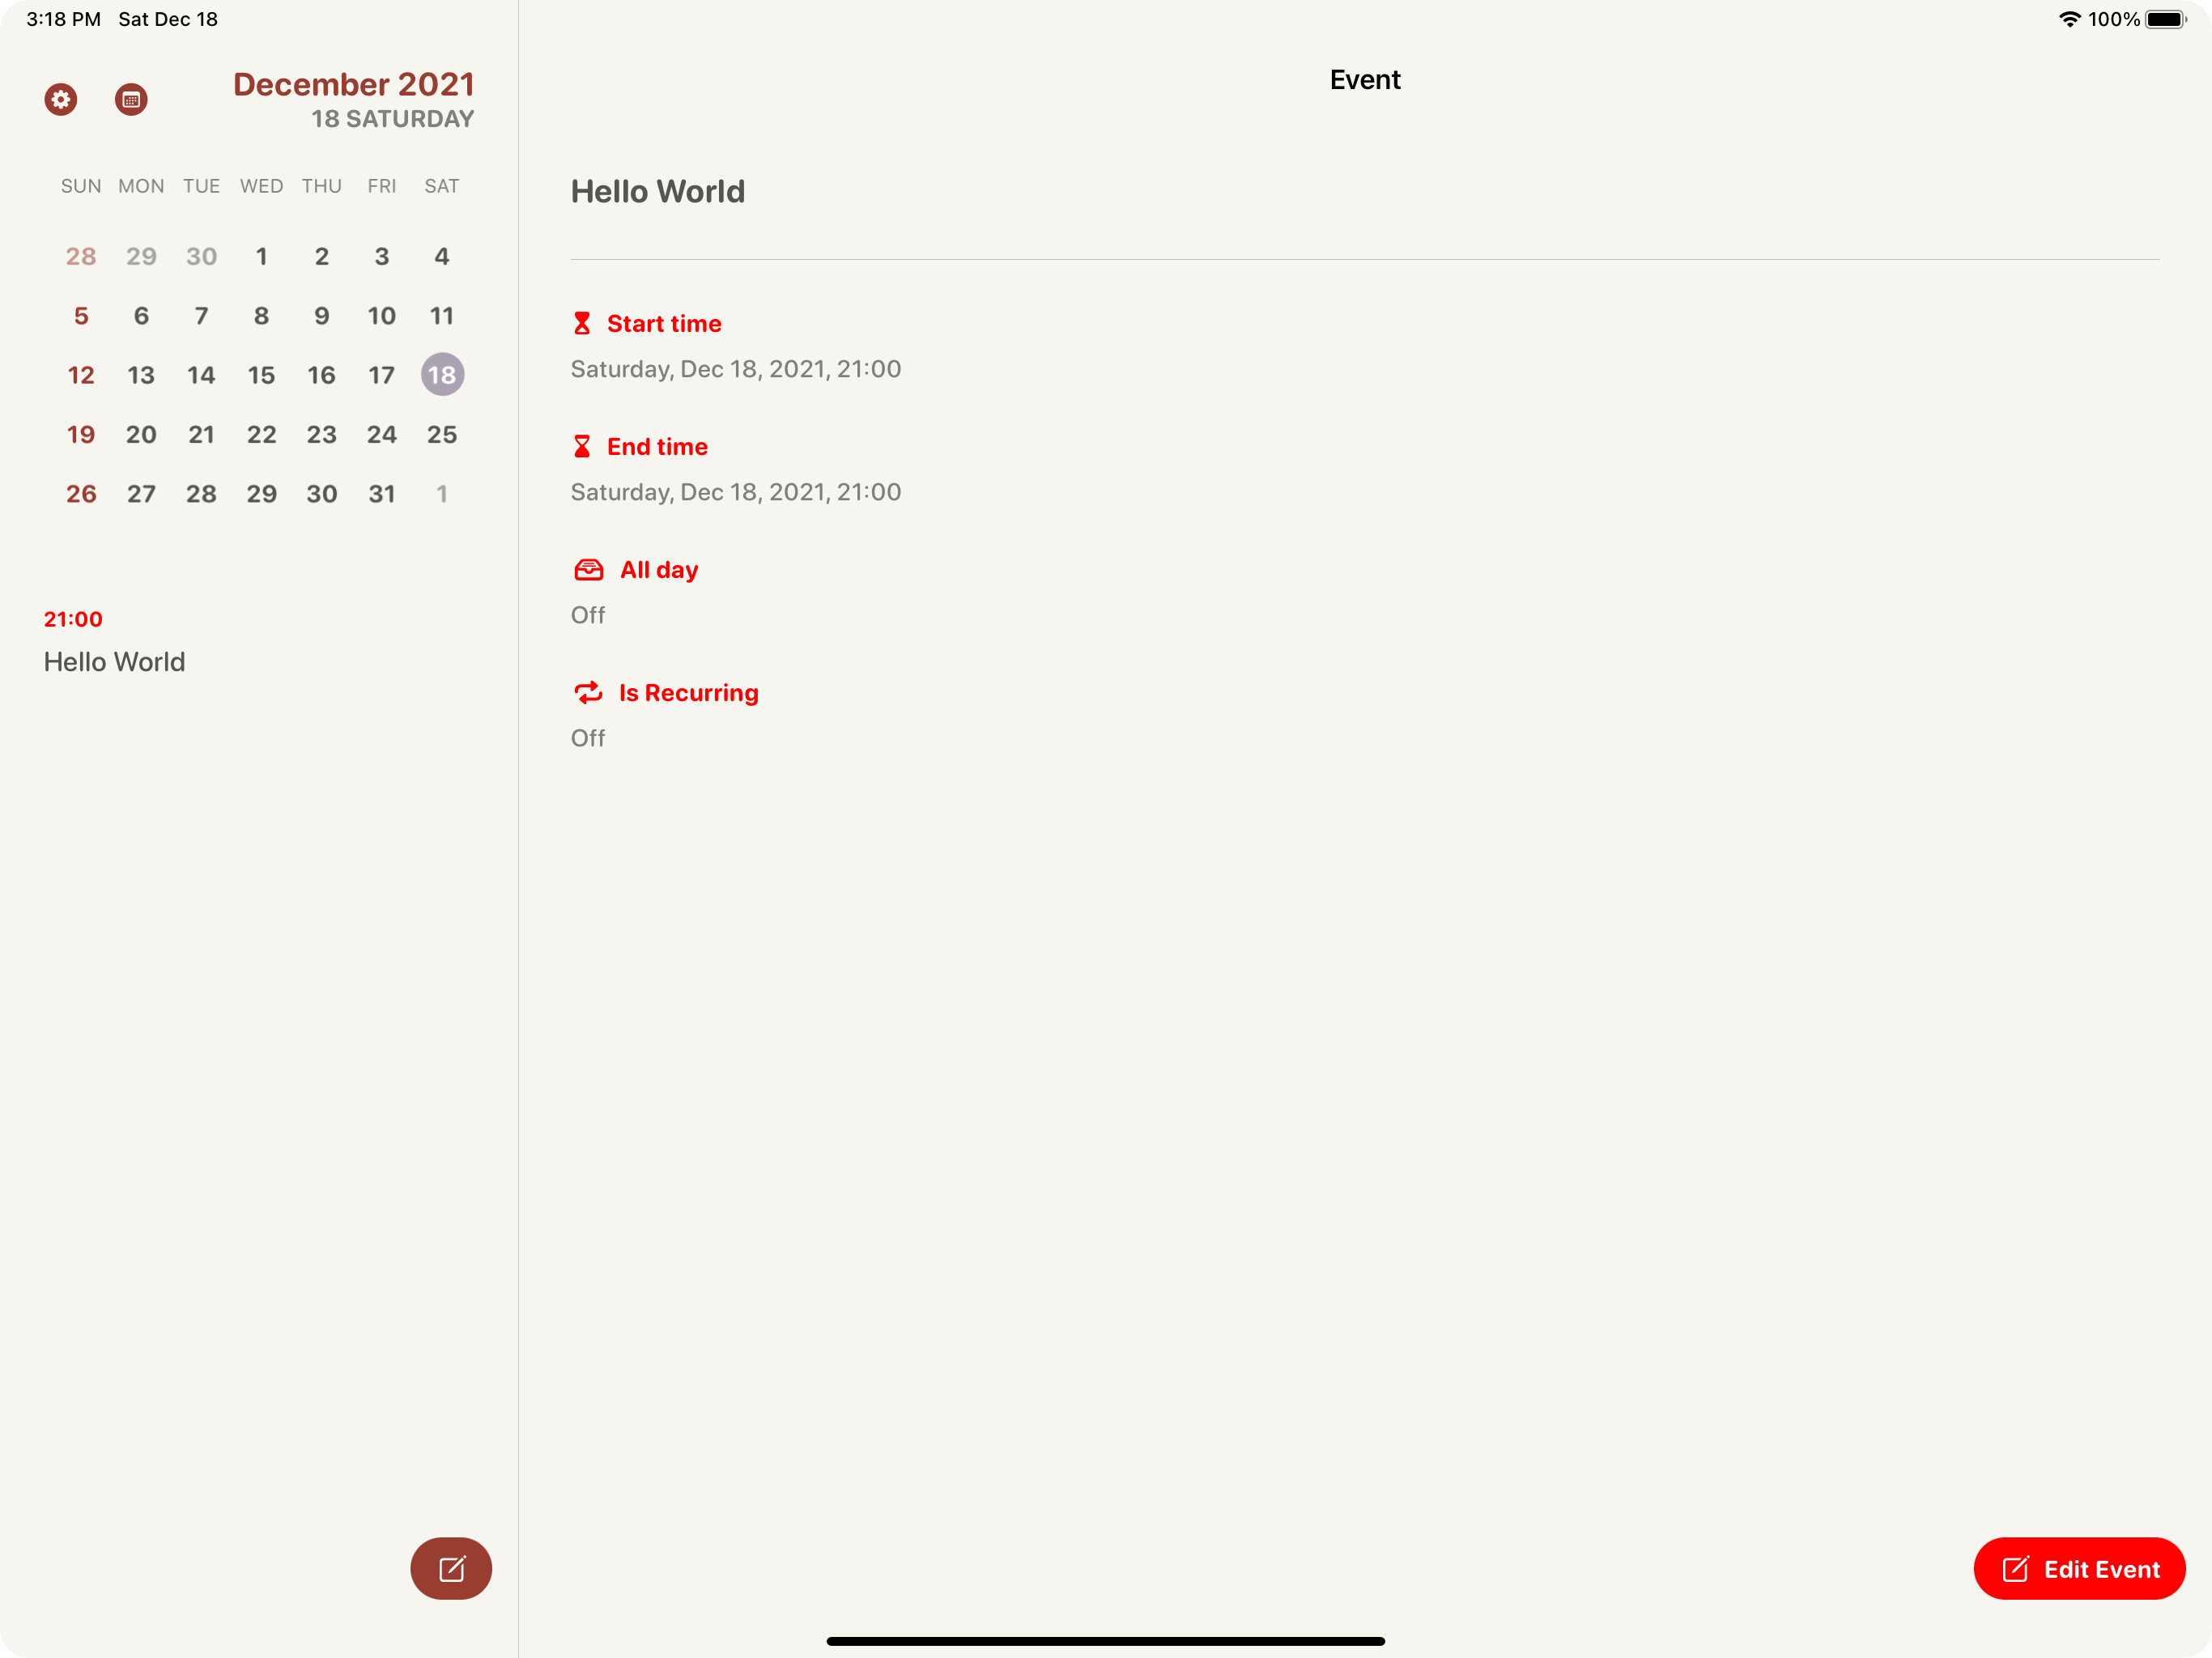Screen dimensions: 2212x1658
Task: Tap the compose new event button
Action: click(451, 1567)
